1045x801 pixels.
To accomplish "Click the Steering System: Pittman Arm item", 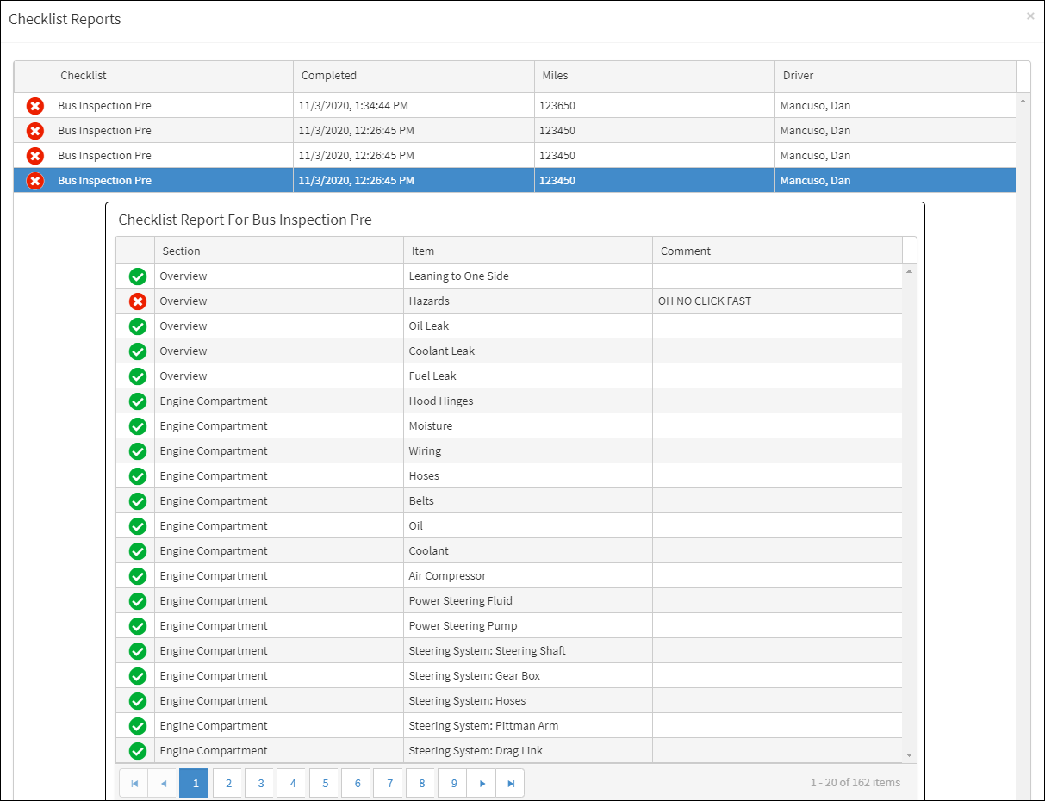I will point(483,726).
